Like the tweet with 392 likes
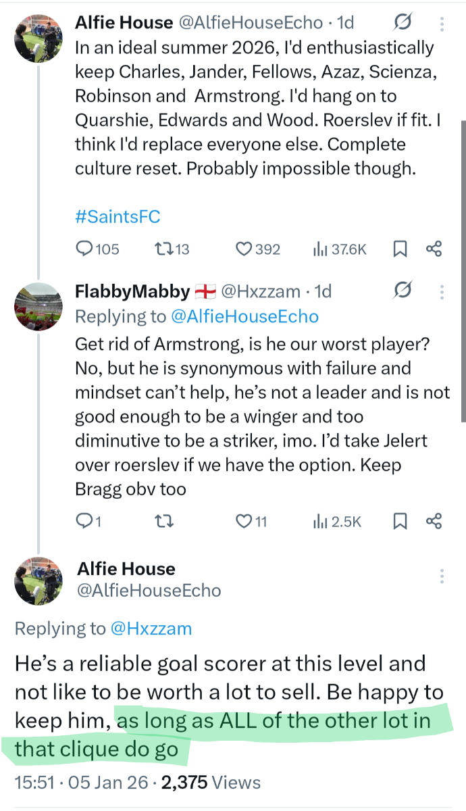The width and height of the screenshot is (466, 811). 244,249
